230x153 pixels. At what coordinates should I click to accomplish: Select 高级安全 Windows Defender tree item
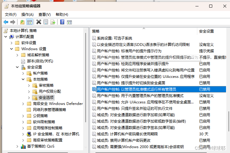pyautogui.click(x=58, y=104)
